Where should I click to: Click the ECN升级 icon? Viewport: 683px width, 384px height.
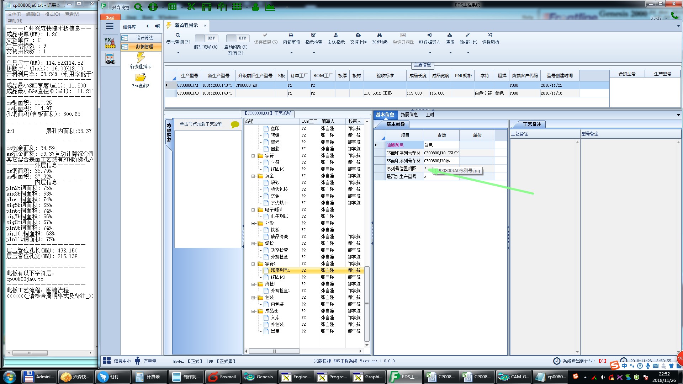(380, 35)
